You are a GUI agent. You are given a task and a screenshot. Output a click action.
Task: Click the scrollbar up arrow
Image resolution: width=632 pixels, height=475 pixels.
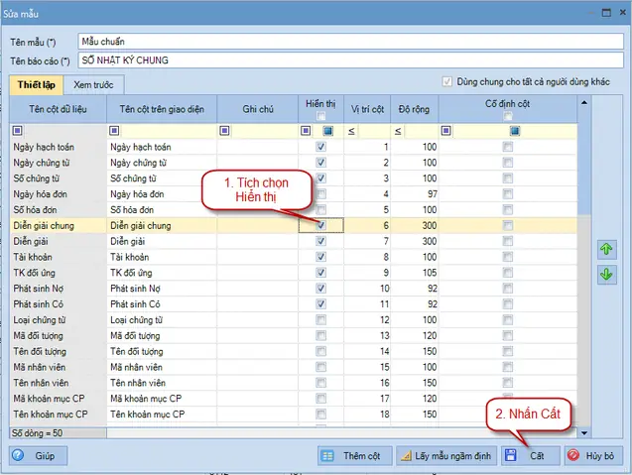pyautogui.click(x=584, y=103)
